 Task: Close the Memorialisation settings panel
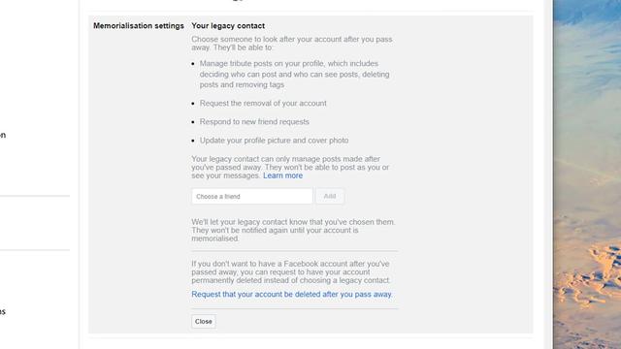click(204, 322)
